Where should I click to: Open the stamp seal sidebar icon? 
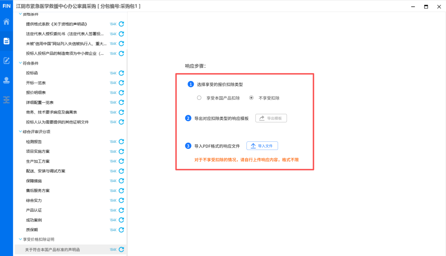click(6, 80)
